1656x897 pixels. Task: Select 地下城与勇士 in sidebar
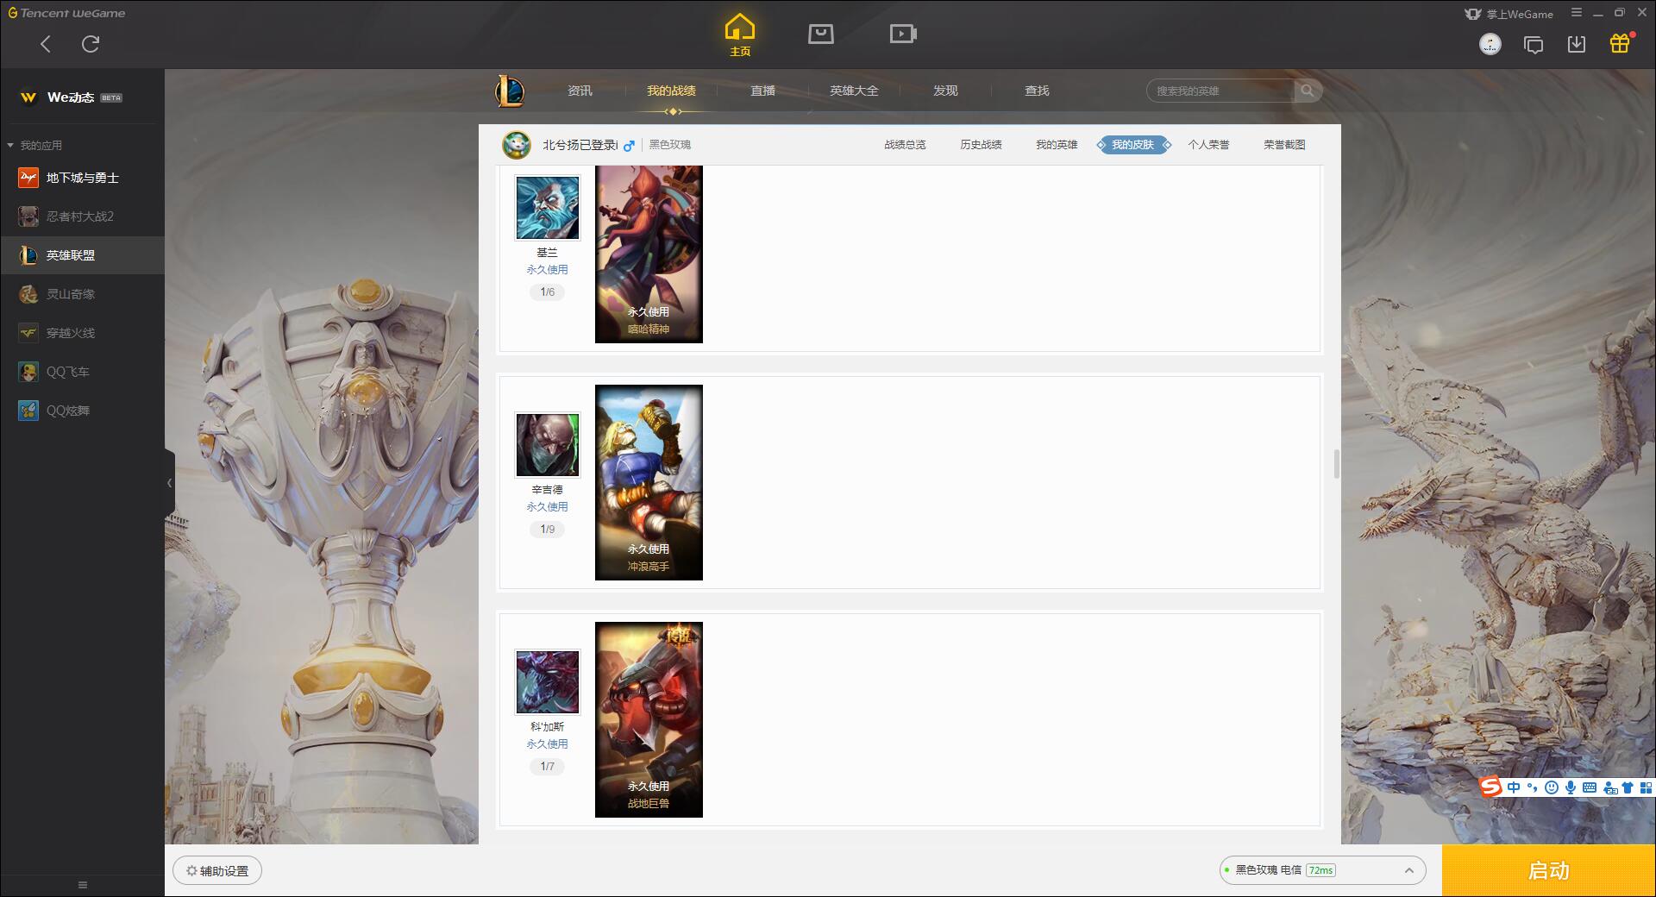pyautogui.click(x=82, y=178)
